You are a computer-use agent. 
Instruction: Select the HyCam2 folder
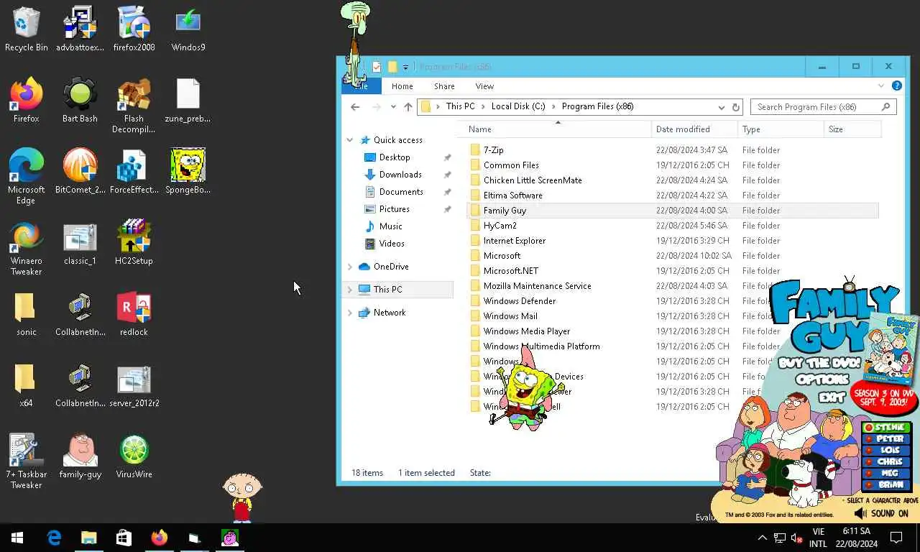tap(500, 226)
